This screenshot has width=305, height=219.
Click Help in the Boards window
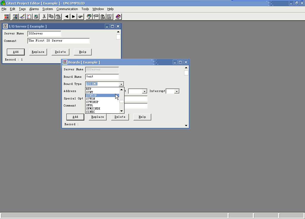142,117
